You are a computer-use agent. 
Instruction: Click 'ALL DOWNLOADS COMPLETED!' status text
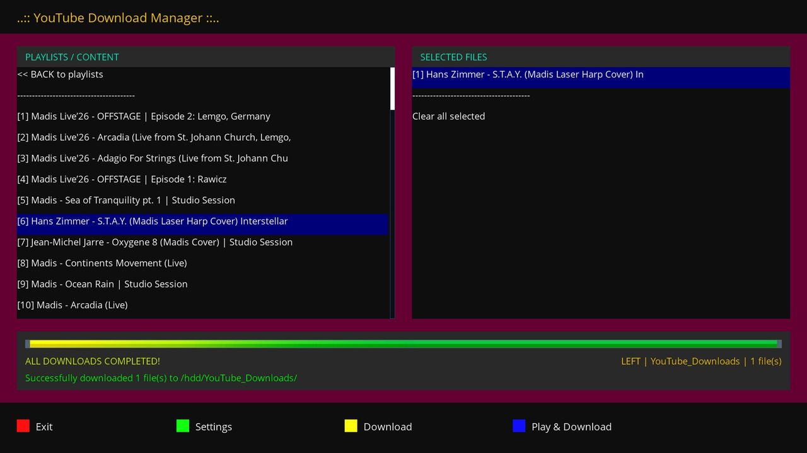pos(93,361)
